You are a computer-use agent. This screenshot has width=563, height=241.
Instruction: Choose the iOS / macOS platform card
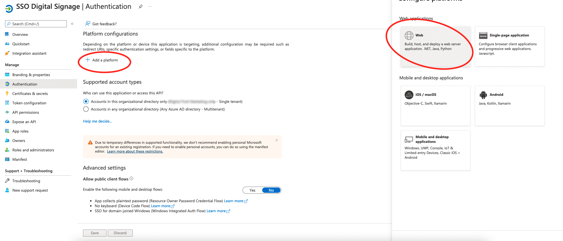point(435,106)
